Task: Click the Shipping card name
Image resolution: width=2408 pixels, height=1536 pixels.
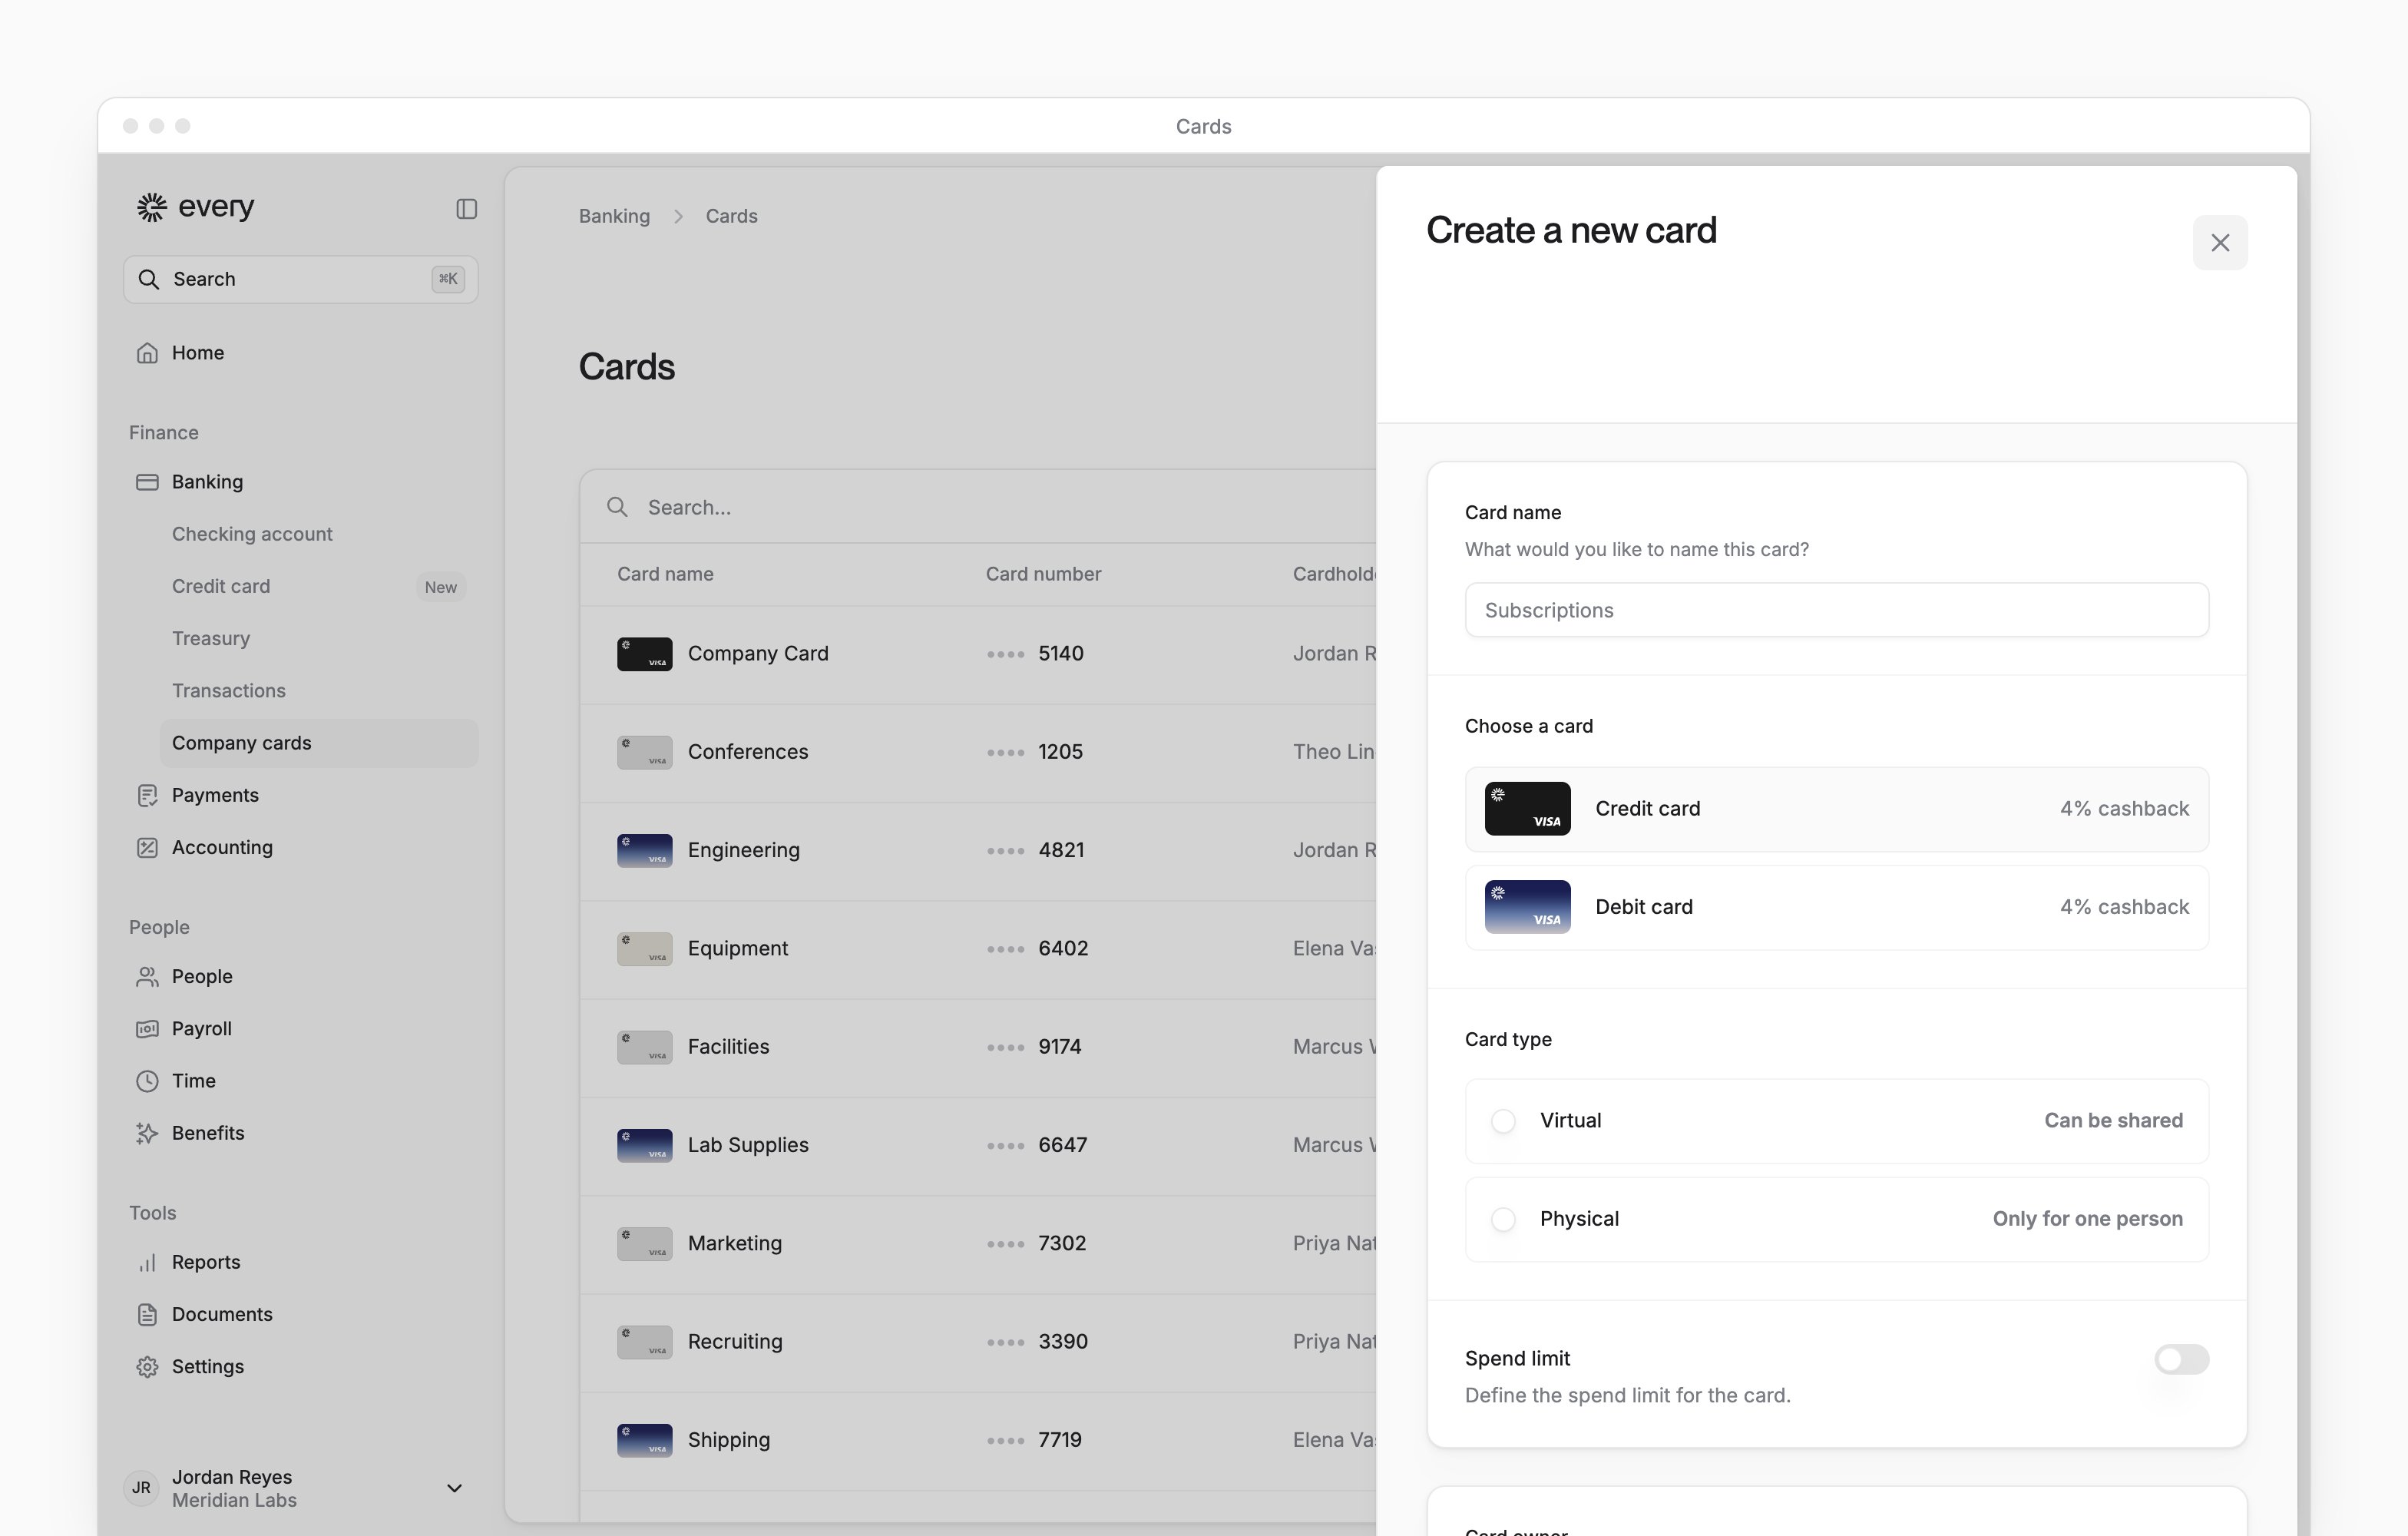Action: (x=729, y=1439)
